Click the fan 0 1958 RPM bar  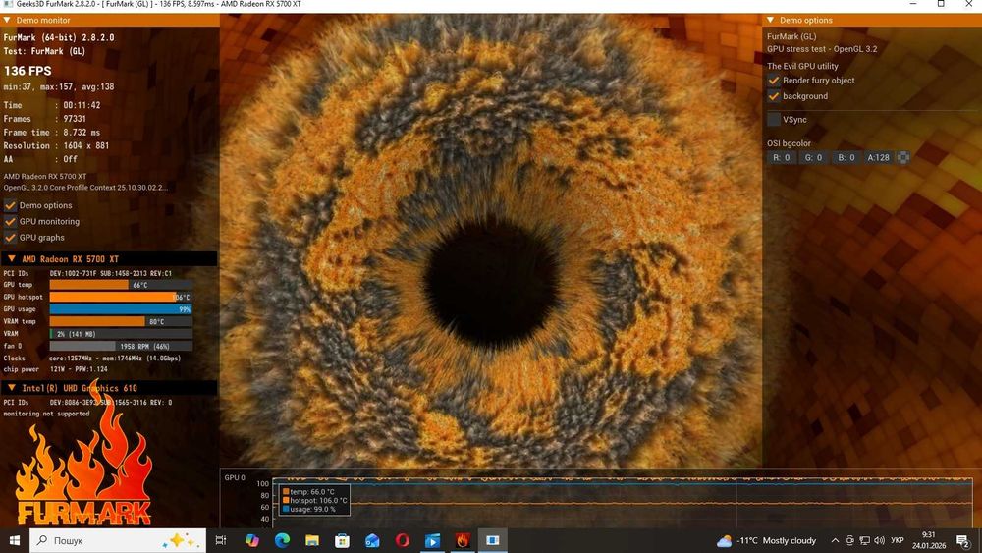pyautogui.click(x=121, y=346)
